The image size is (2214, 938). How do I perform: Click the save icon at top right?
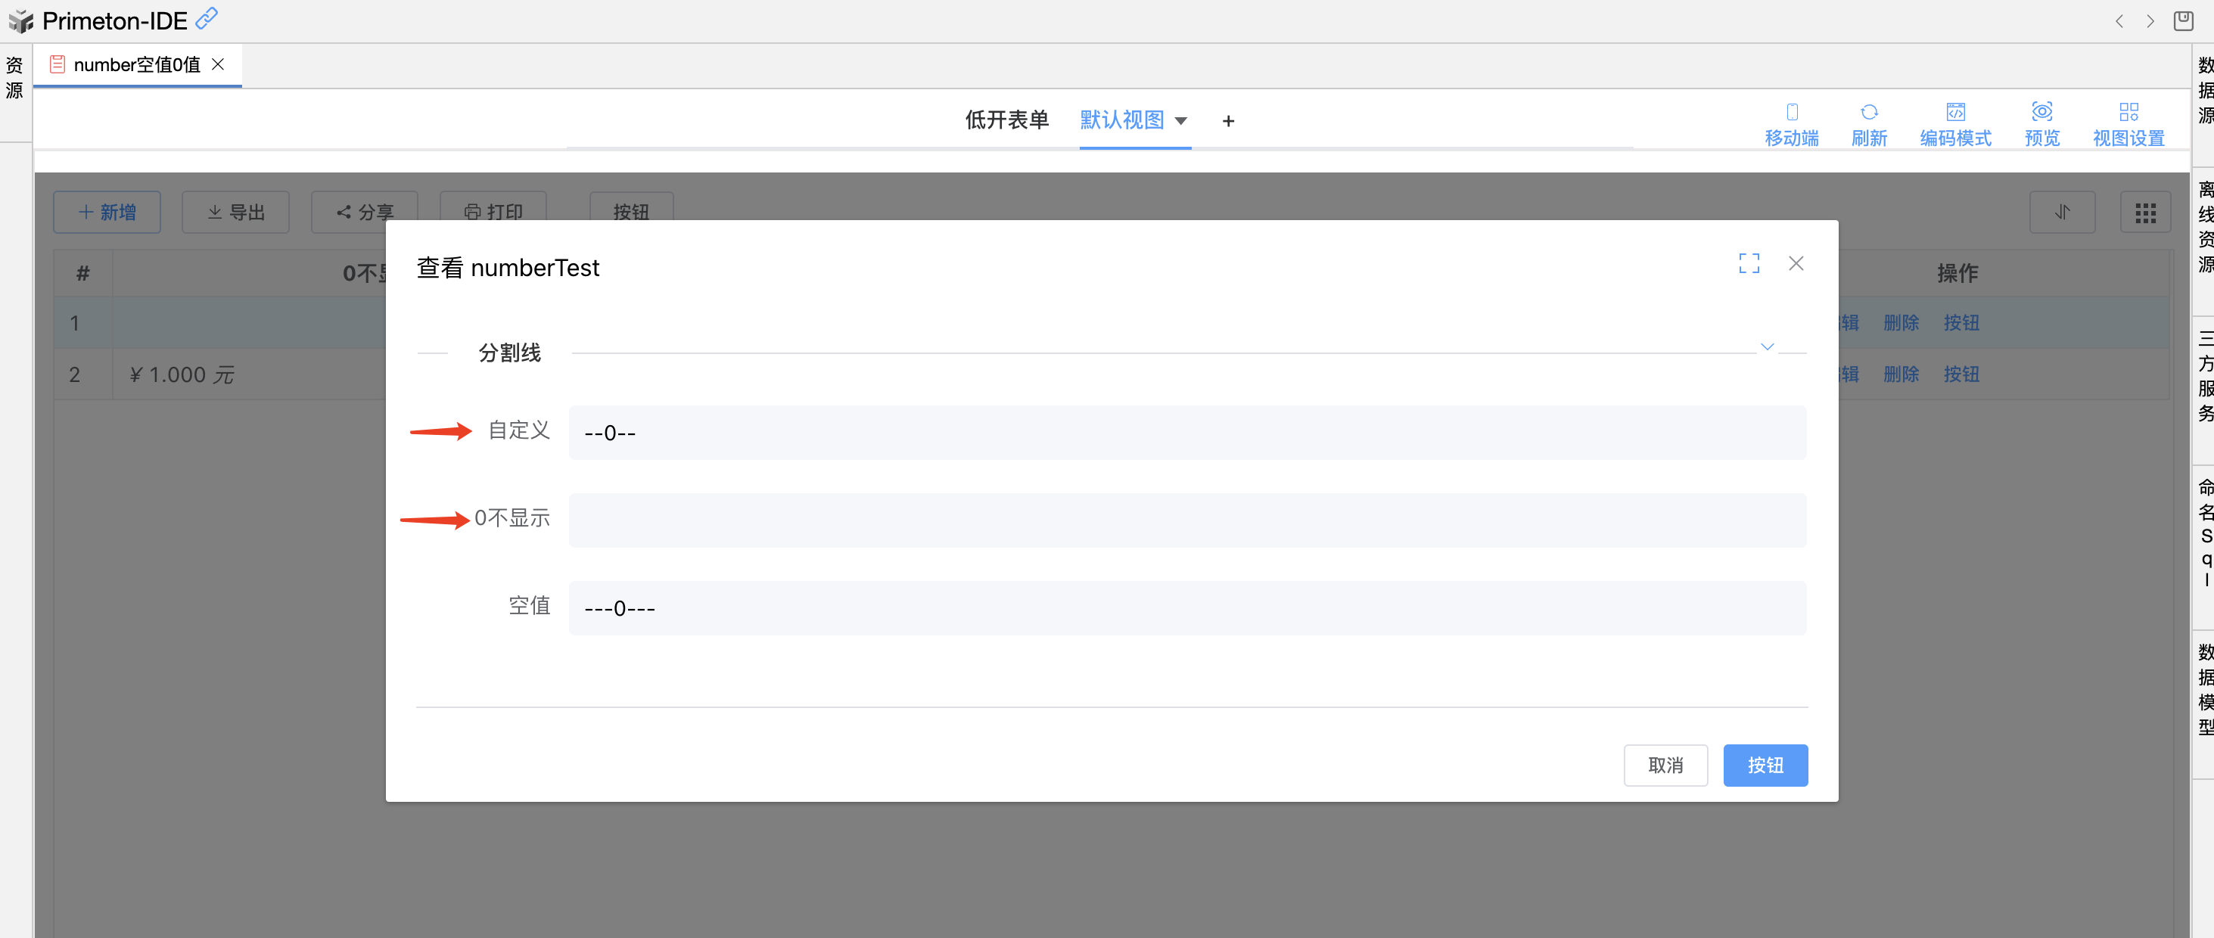pos(2183,20)
